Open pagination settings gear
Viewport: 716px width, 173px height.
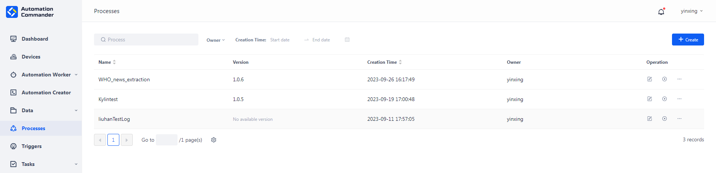click(214, 140)
